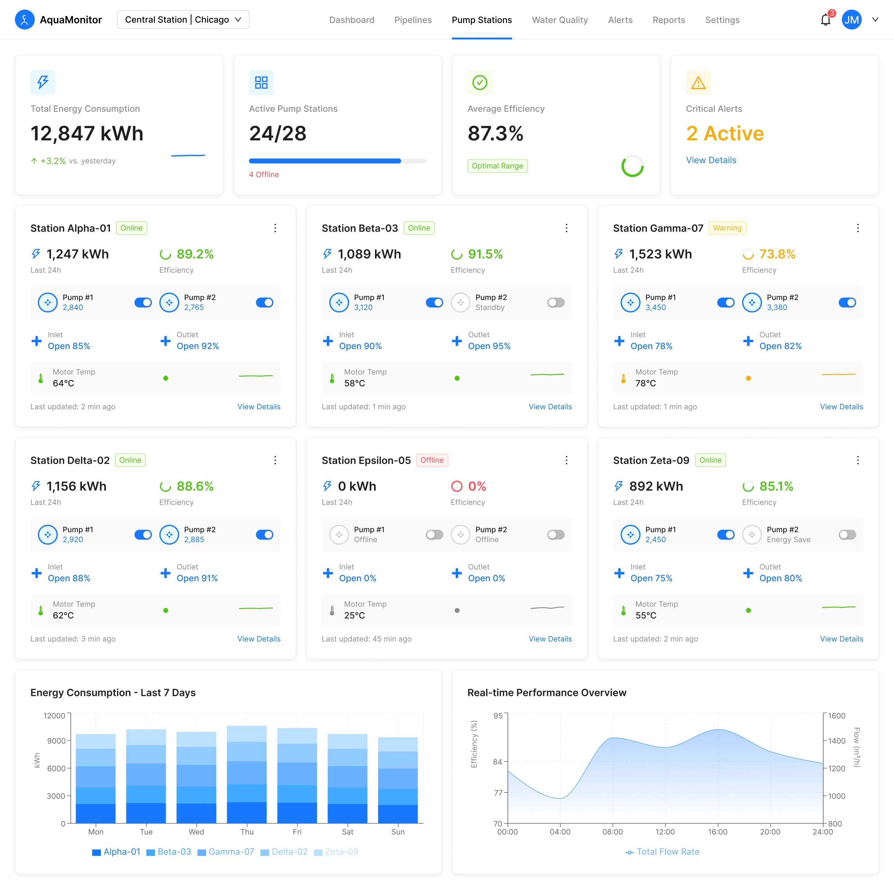Turn off Pump #2 at Station Alpha-01

264,303
